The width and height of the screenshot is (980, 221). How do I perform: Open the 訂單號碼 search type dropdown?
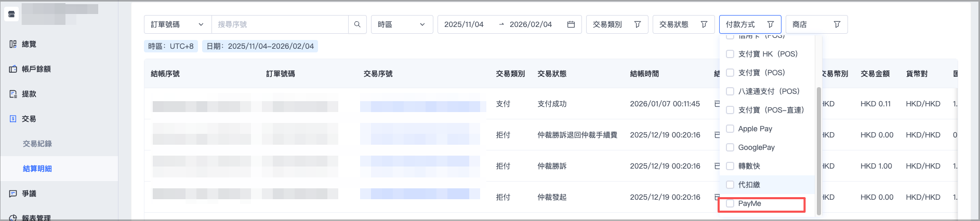coord(178,24)
